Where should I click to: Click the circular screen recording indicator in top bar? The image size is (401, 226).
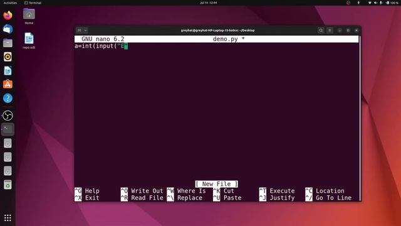click(348, 3)
